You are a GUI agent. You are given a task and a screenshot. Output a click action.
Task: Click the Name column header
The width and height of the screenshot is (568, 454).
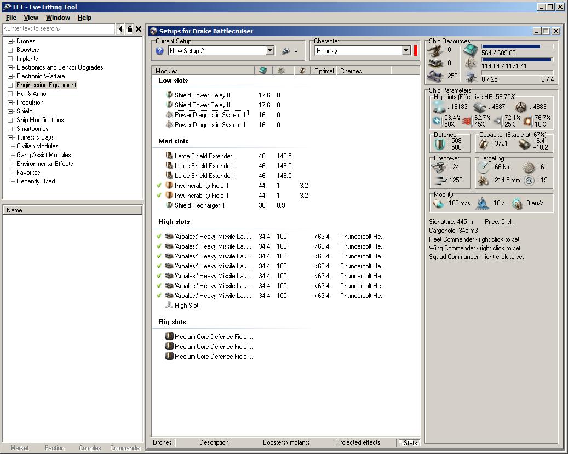(72, 210)
